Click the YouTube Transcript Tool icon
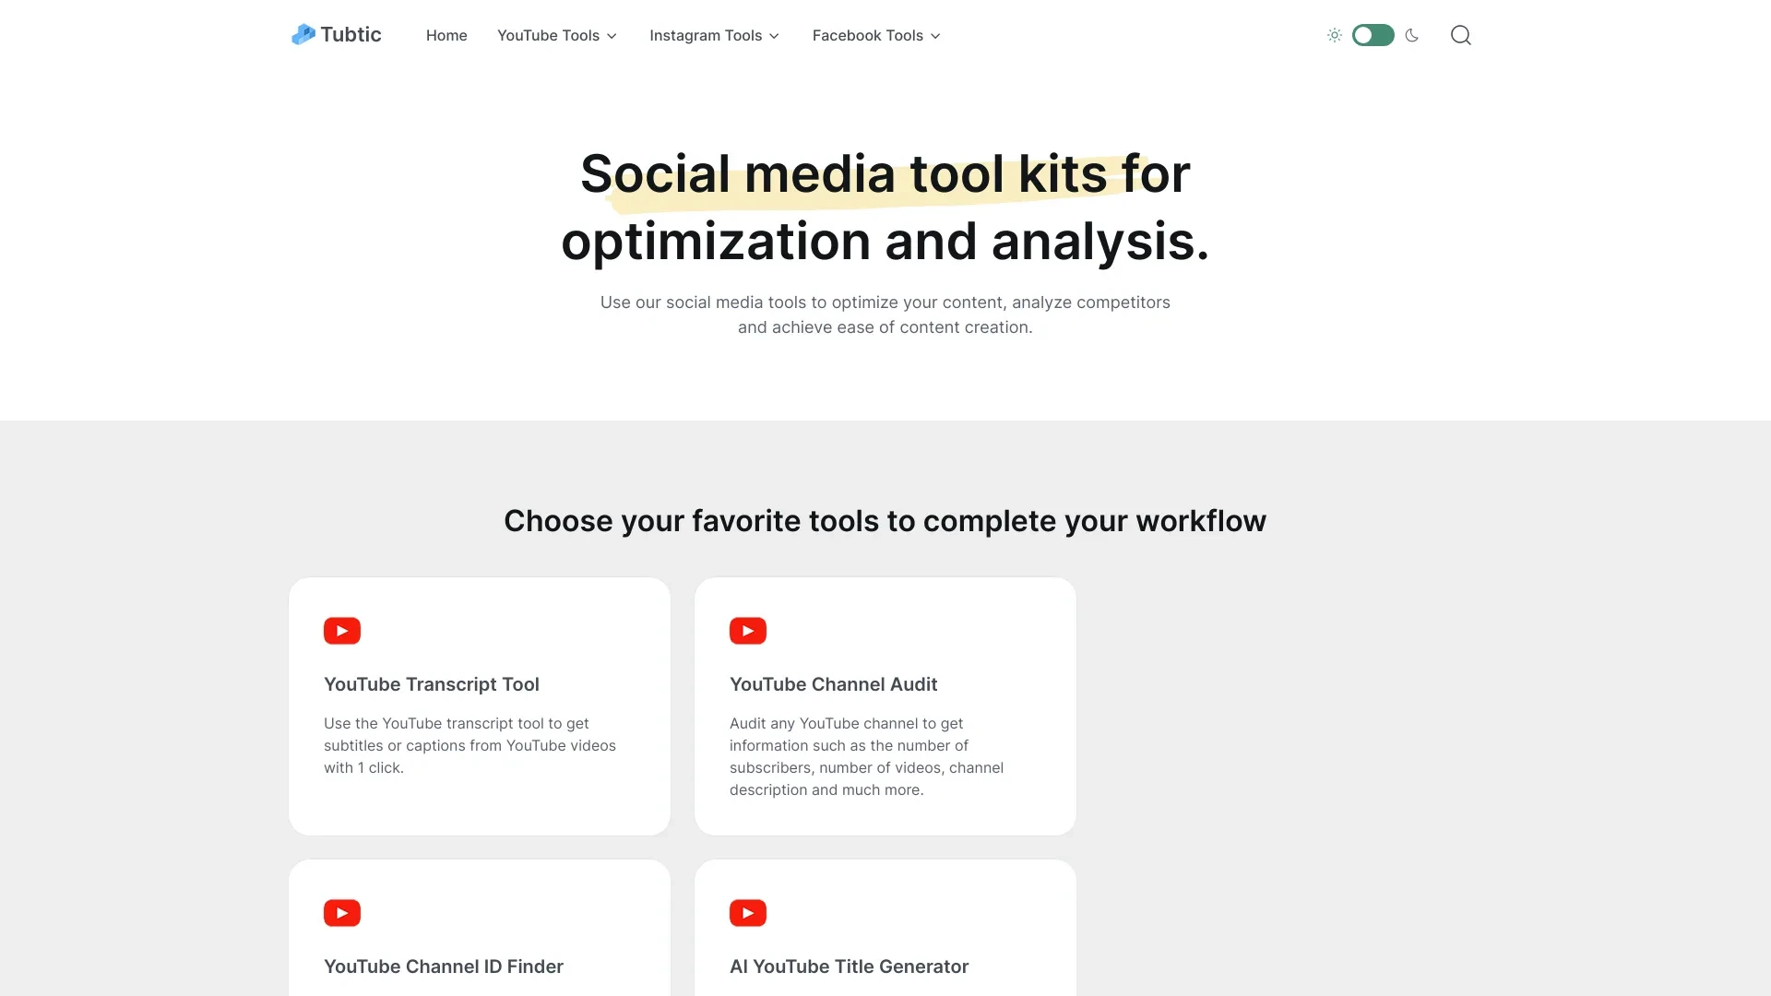This screenshot has height=996, width=1771. click(x=342, y=630)
